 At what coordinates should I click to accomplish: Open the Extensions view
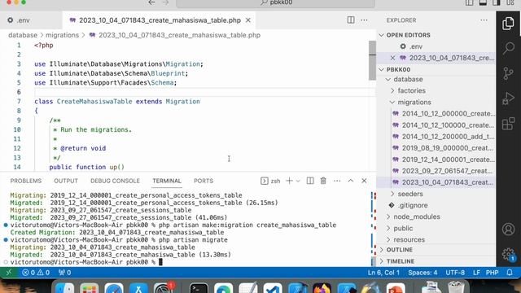[x=508, y=124]
